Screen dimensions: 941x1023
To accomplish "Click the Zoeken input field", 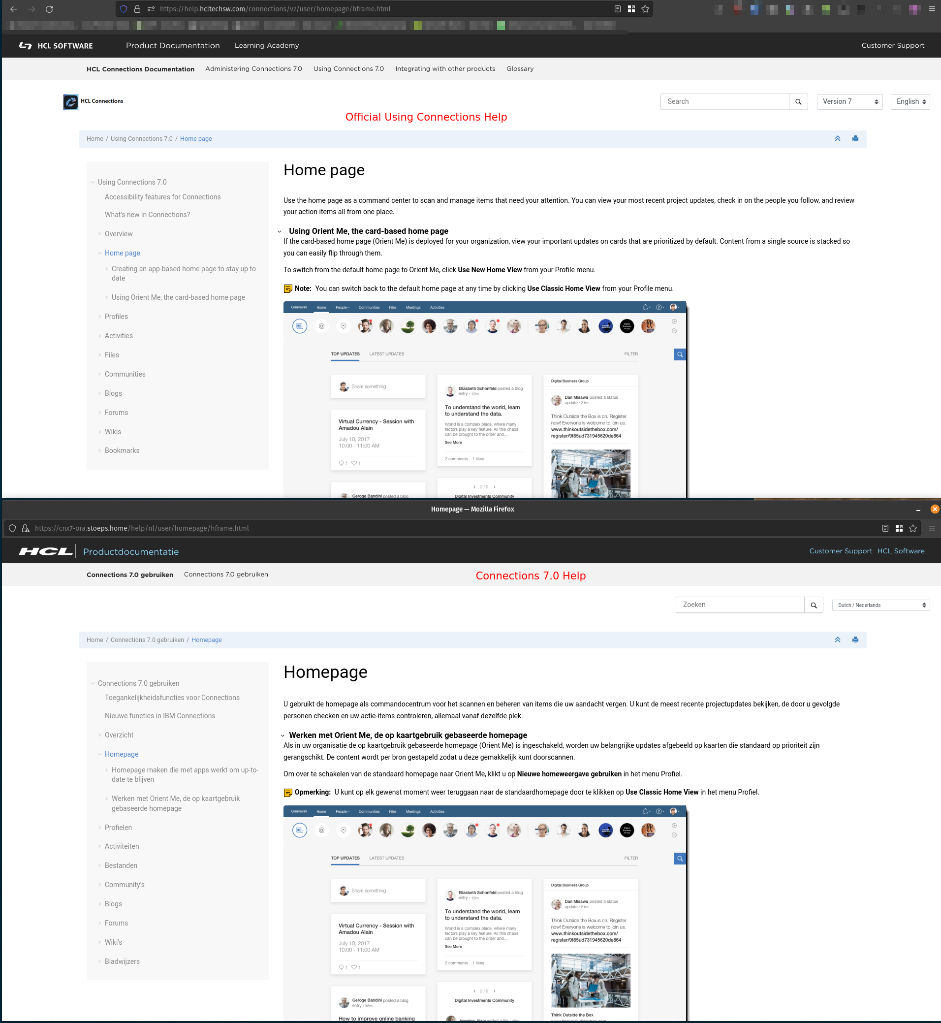I will point(740,605).
